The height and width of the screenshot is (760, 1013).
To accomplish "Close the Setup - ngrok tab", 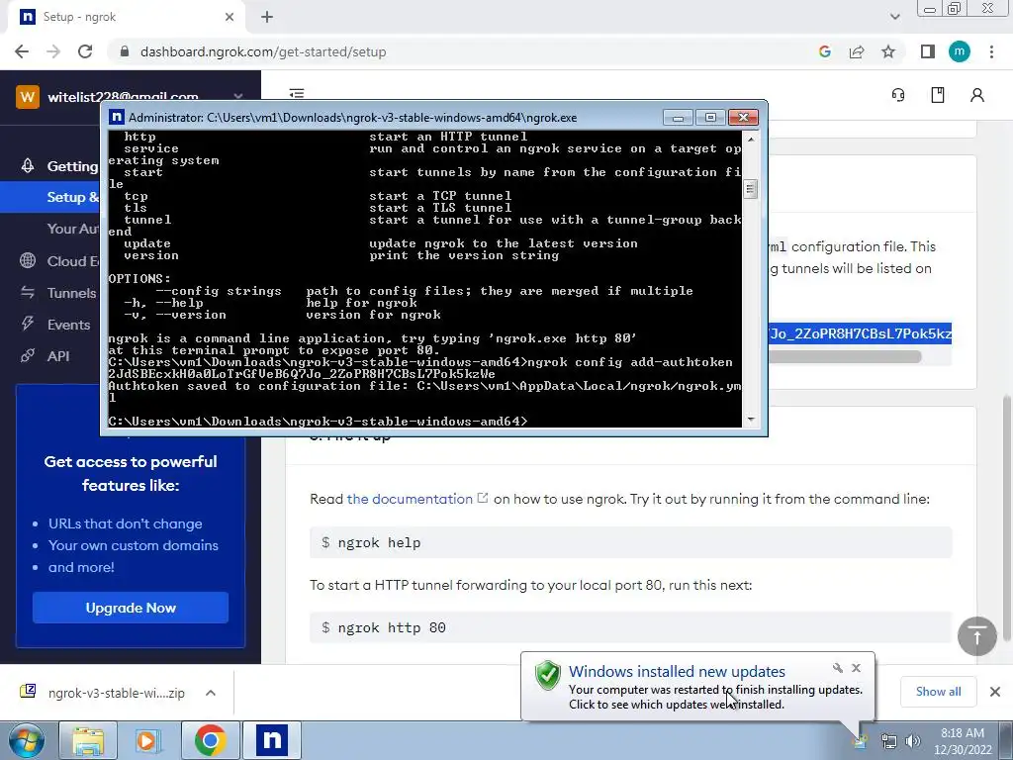I will pos(230,17).
